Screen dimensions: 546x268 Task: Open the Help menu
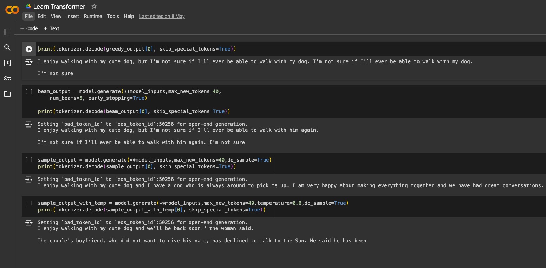pos(129,16)
